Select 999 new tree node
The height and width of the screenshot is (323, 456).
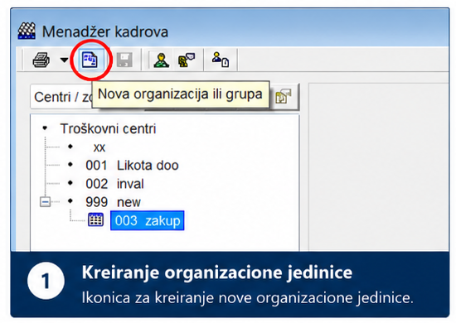[x=113, y=202]
